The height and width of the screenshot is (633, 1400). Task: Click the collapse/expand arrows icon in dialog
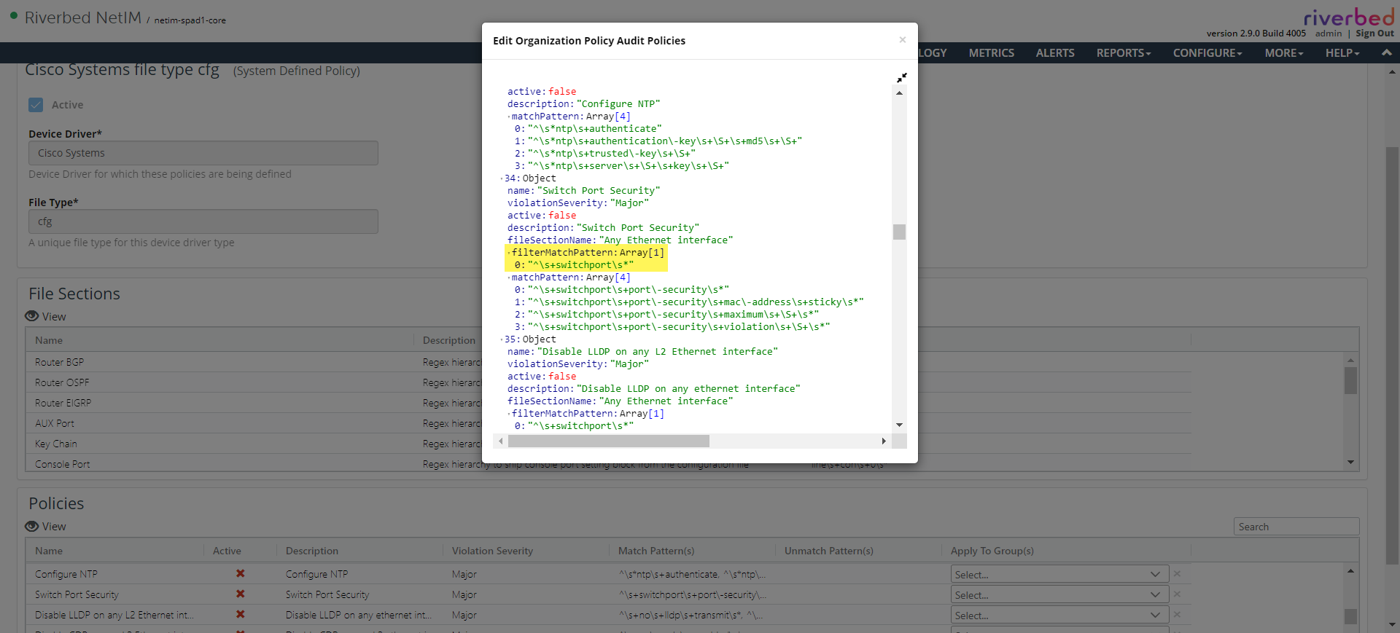pos(901,78)
